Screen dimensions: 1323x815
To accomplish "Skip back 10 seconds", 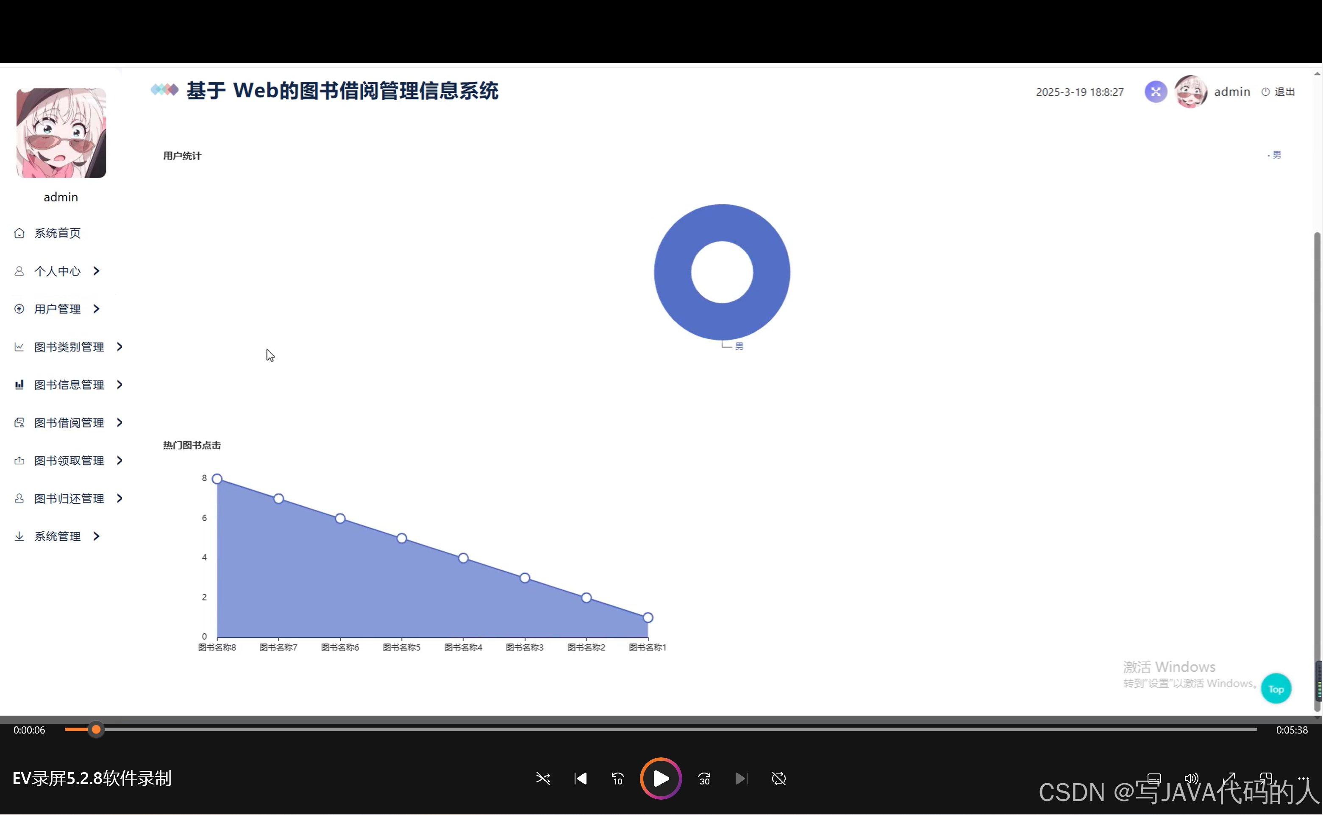I will 618,779.
